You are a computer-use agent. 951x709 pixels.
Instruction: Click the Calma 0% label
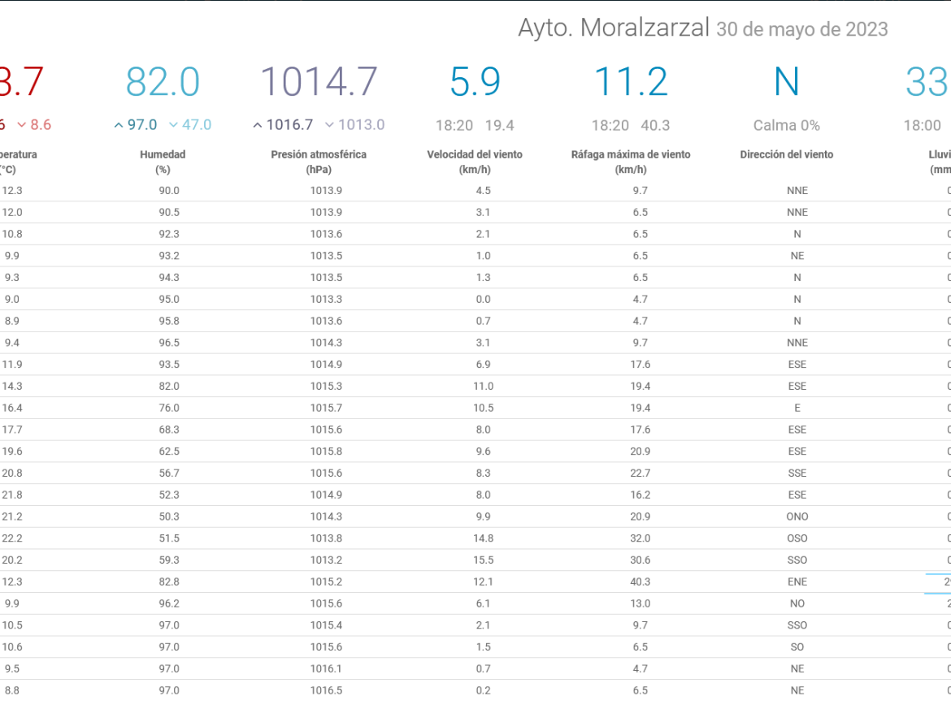click(x=787, y=125)
